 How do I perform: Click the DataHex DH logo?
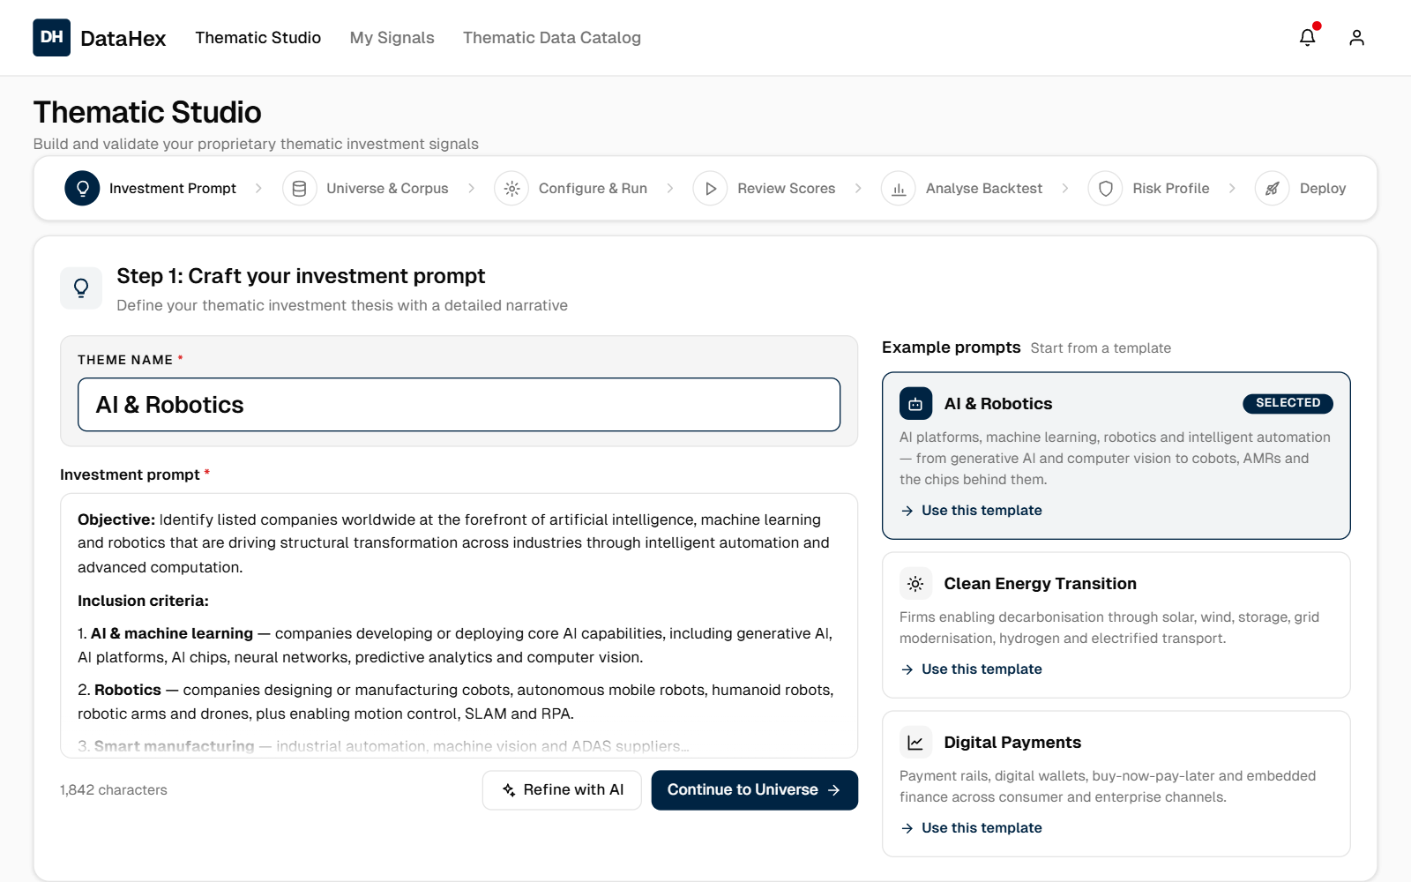51,37
